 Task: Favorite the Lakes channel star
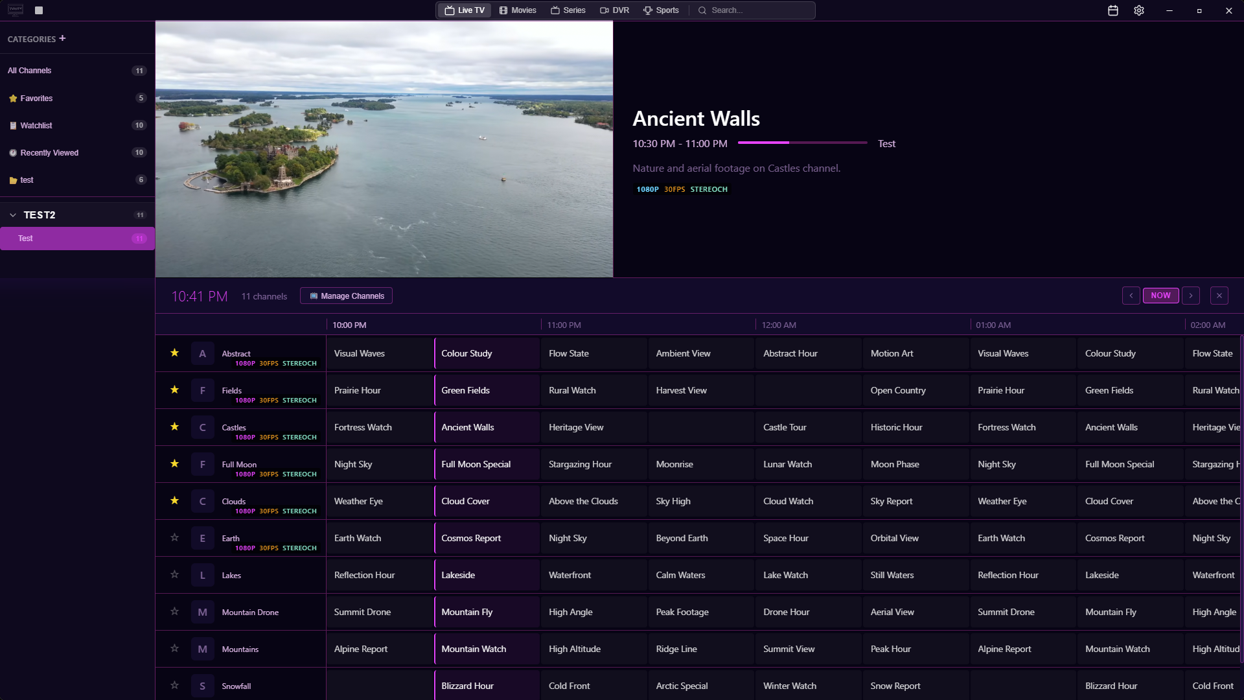point(174,574)
